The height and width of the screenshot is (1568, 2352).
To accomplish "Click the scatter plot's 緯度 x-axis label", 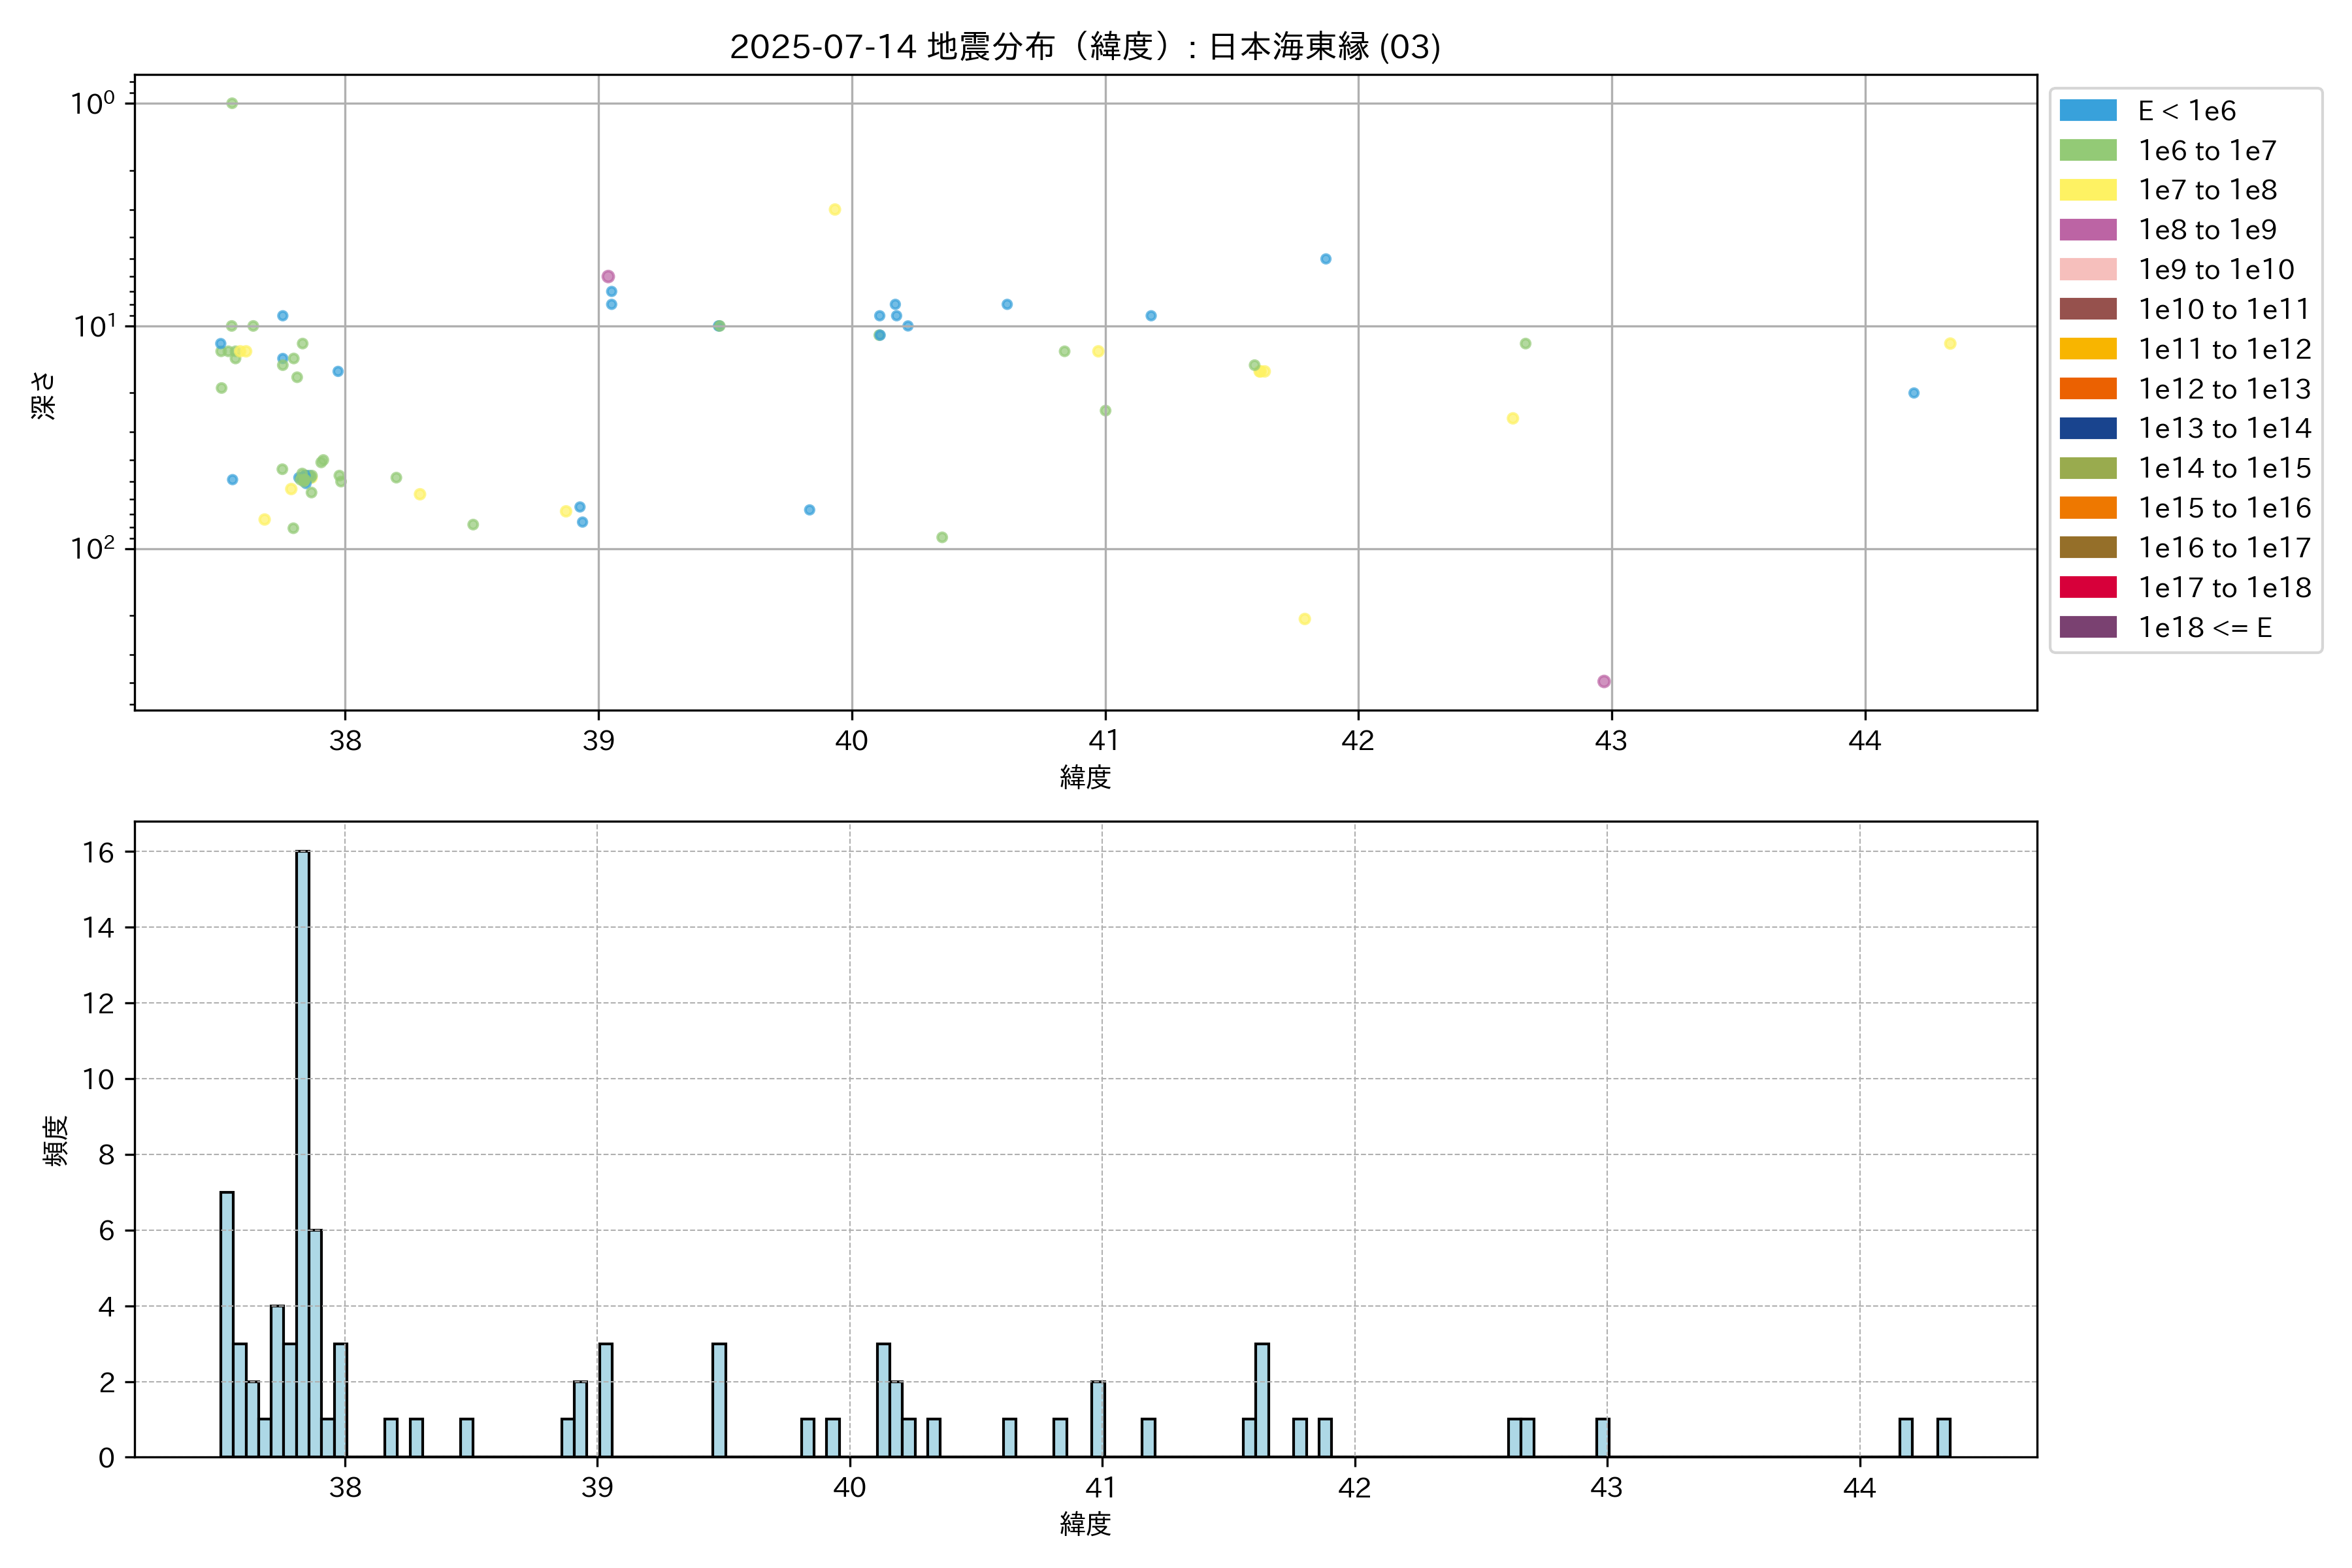I will 1085,777.
